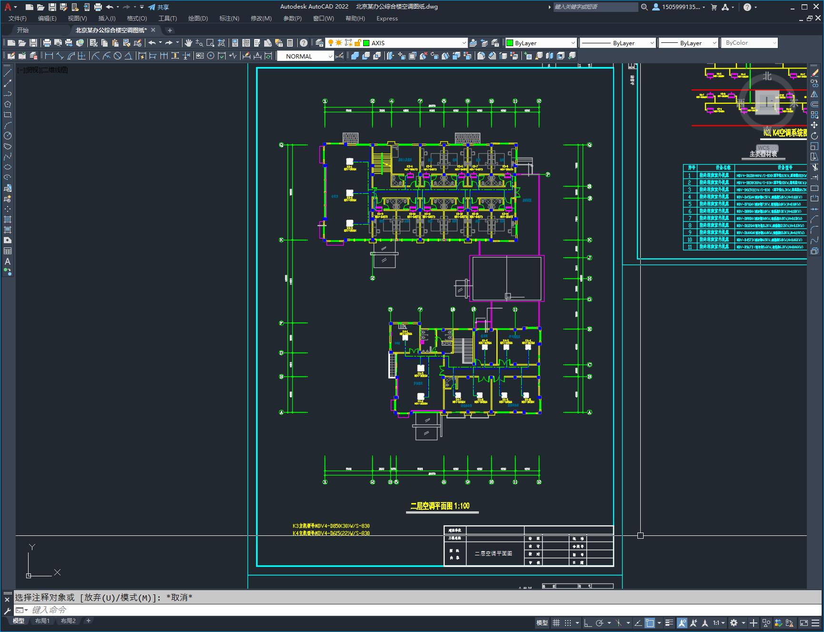The width and height of the screenshot is (824, 632).
Task: Click the keyword search input field
Action: click(x=596, y=7)
